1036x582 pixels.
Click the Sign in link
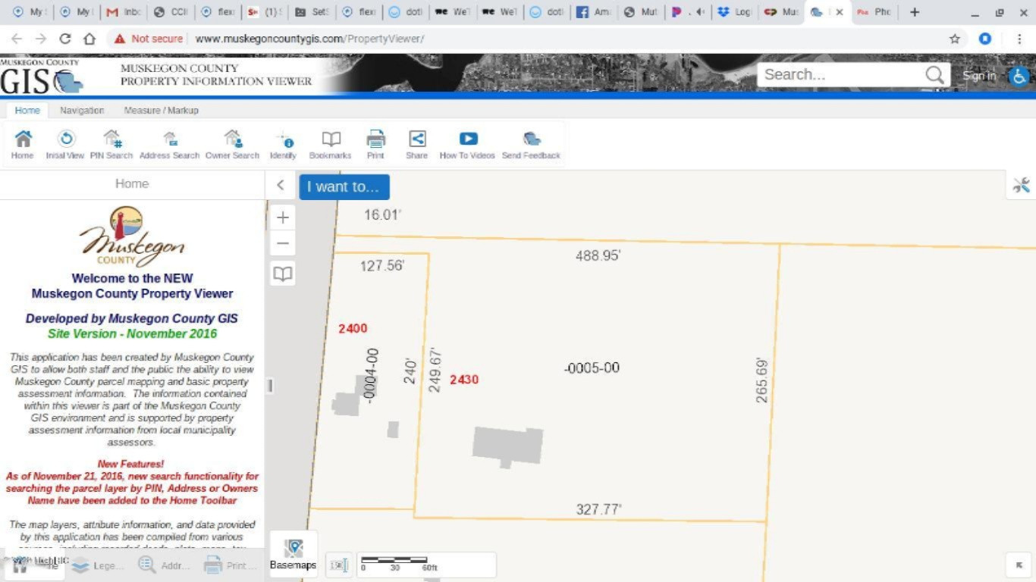click(979, 75)
